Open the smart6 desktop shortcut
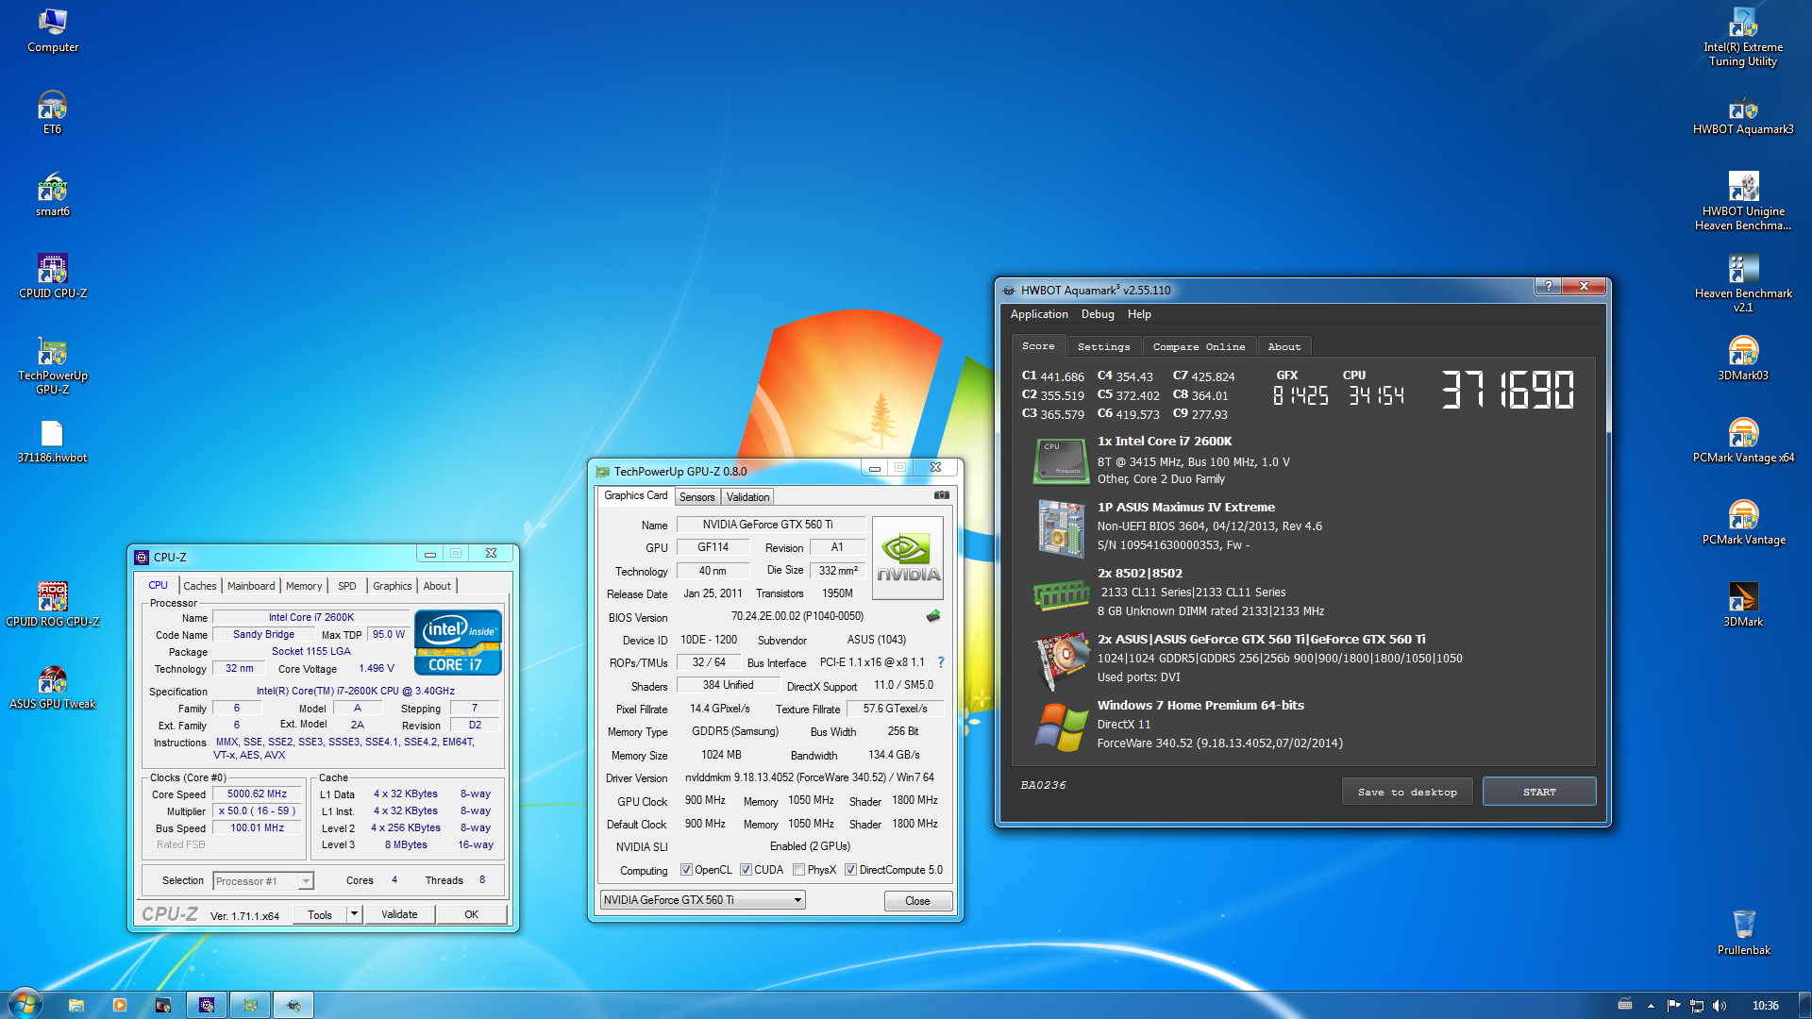 click(x=52, y=194)
